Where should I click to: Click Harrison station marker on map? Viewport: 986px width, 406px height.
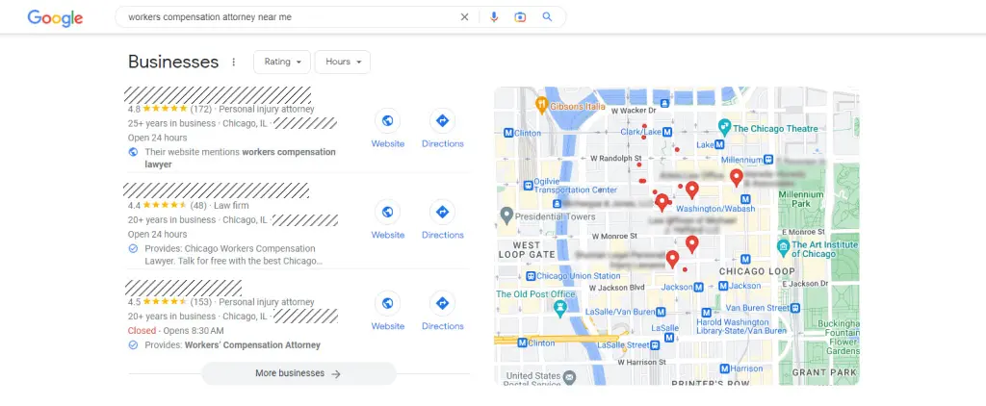coord(724,368)
